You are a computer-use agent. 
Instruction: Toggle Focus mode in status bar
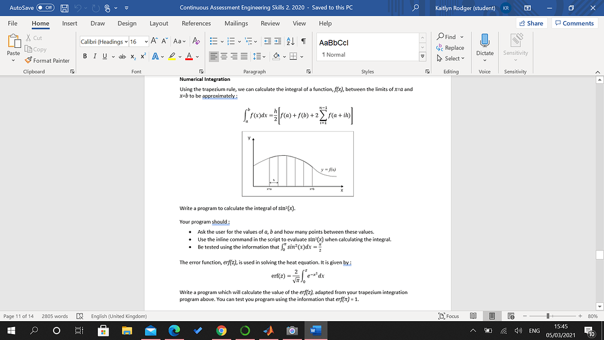[449, 316]
